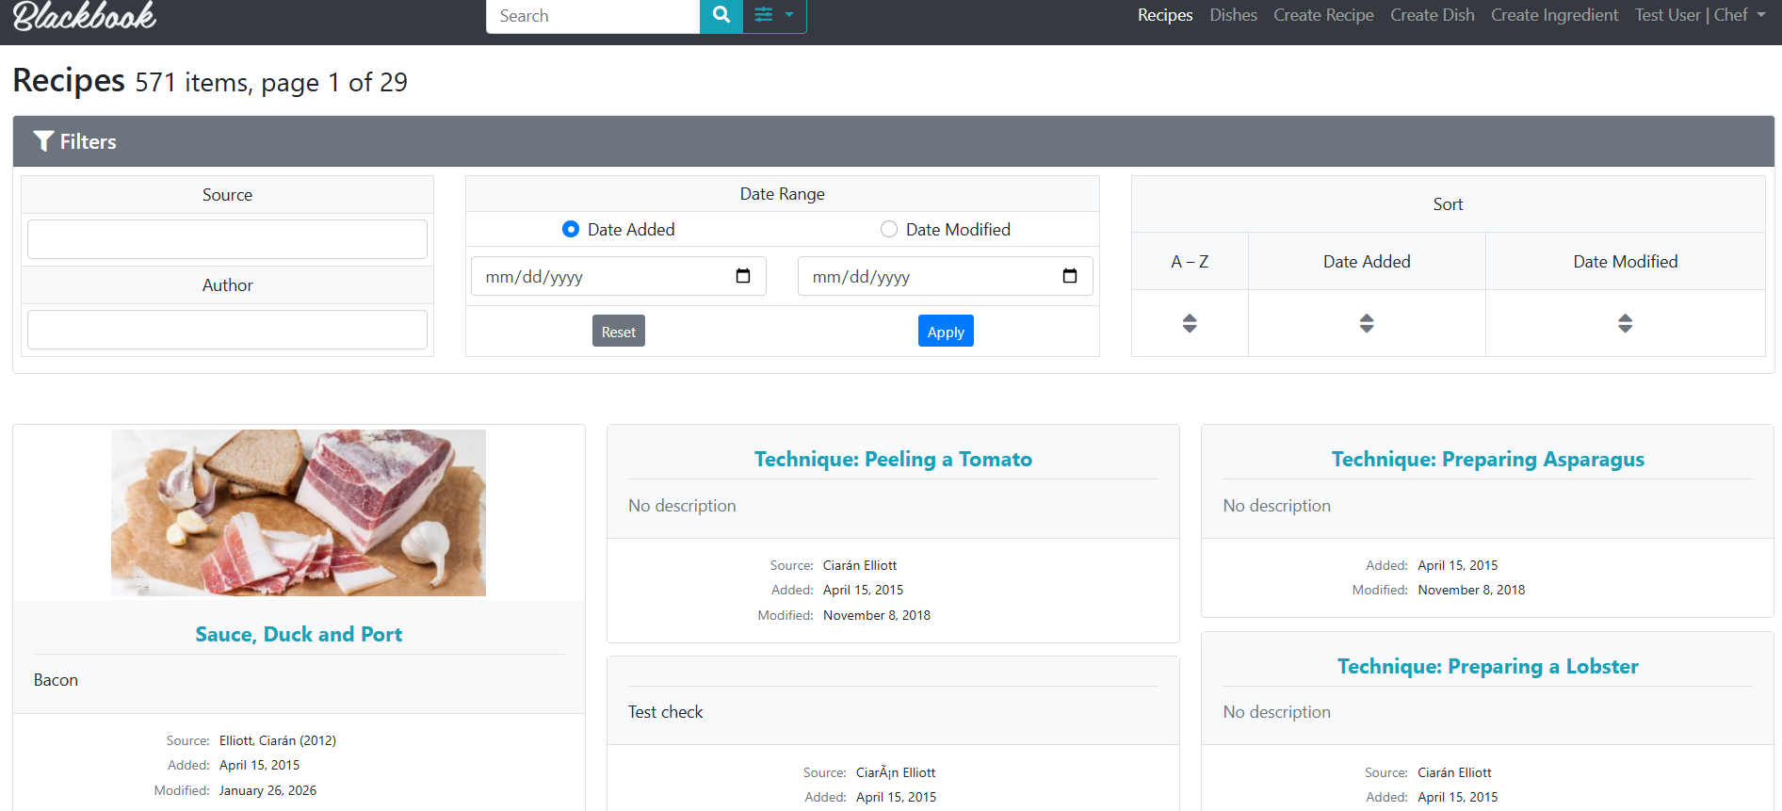1782x811 pixels.
Task: Click the 'Date Added' sort column label
Action: pos(1367,262)
